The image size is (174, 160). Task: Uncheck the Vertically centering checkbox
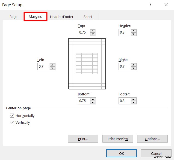pos(12,122)
